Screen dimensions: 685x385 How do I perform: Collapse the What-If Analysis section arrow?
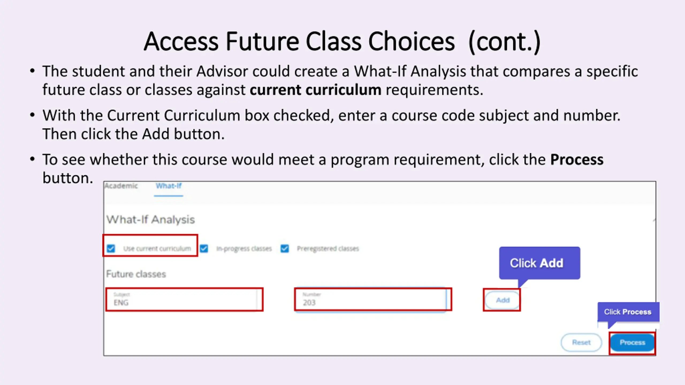pyautogui.click(x=654, y=220)
